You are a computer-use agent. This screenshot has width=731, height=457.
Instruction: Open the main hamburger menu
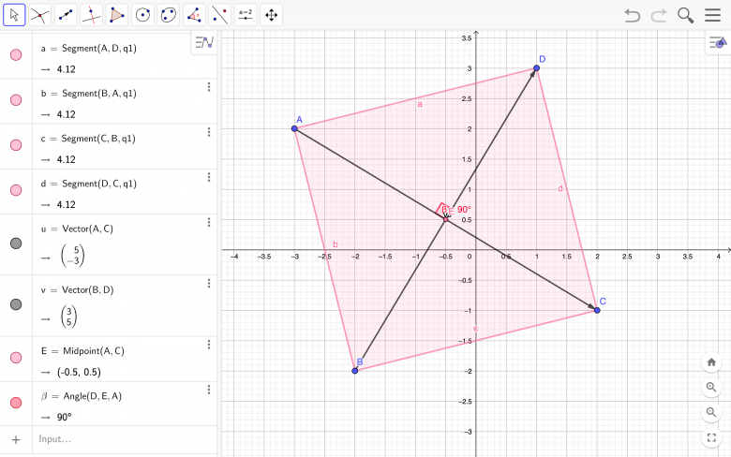714,15
